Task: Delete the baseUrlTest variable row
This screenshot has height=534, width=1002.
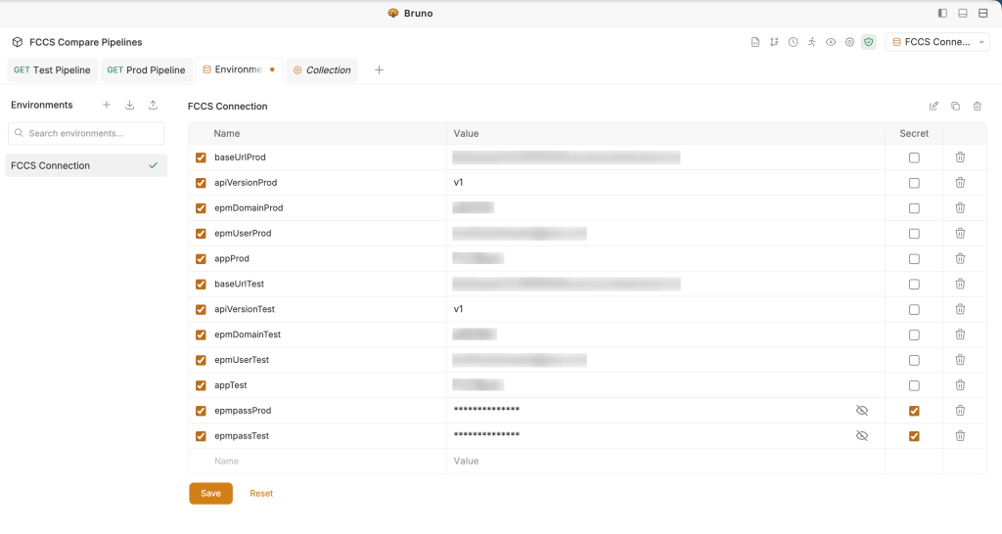Action: pos(960,284)
